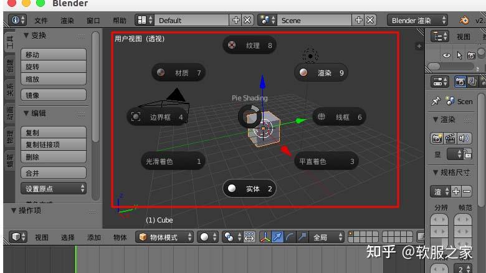Open the 全局 orientation dropdown

[326, 237]
